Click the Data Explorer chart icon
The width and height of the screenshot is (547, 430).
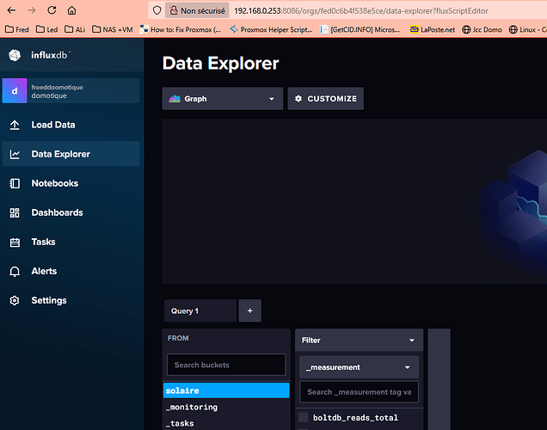[x=15, y=154]
